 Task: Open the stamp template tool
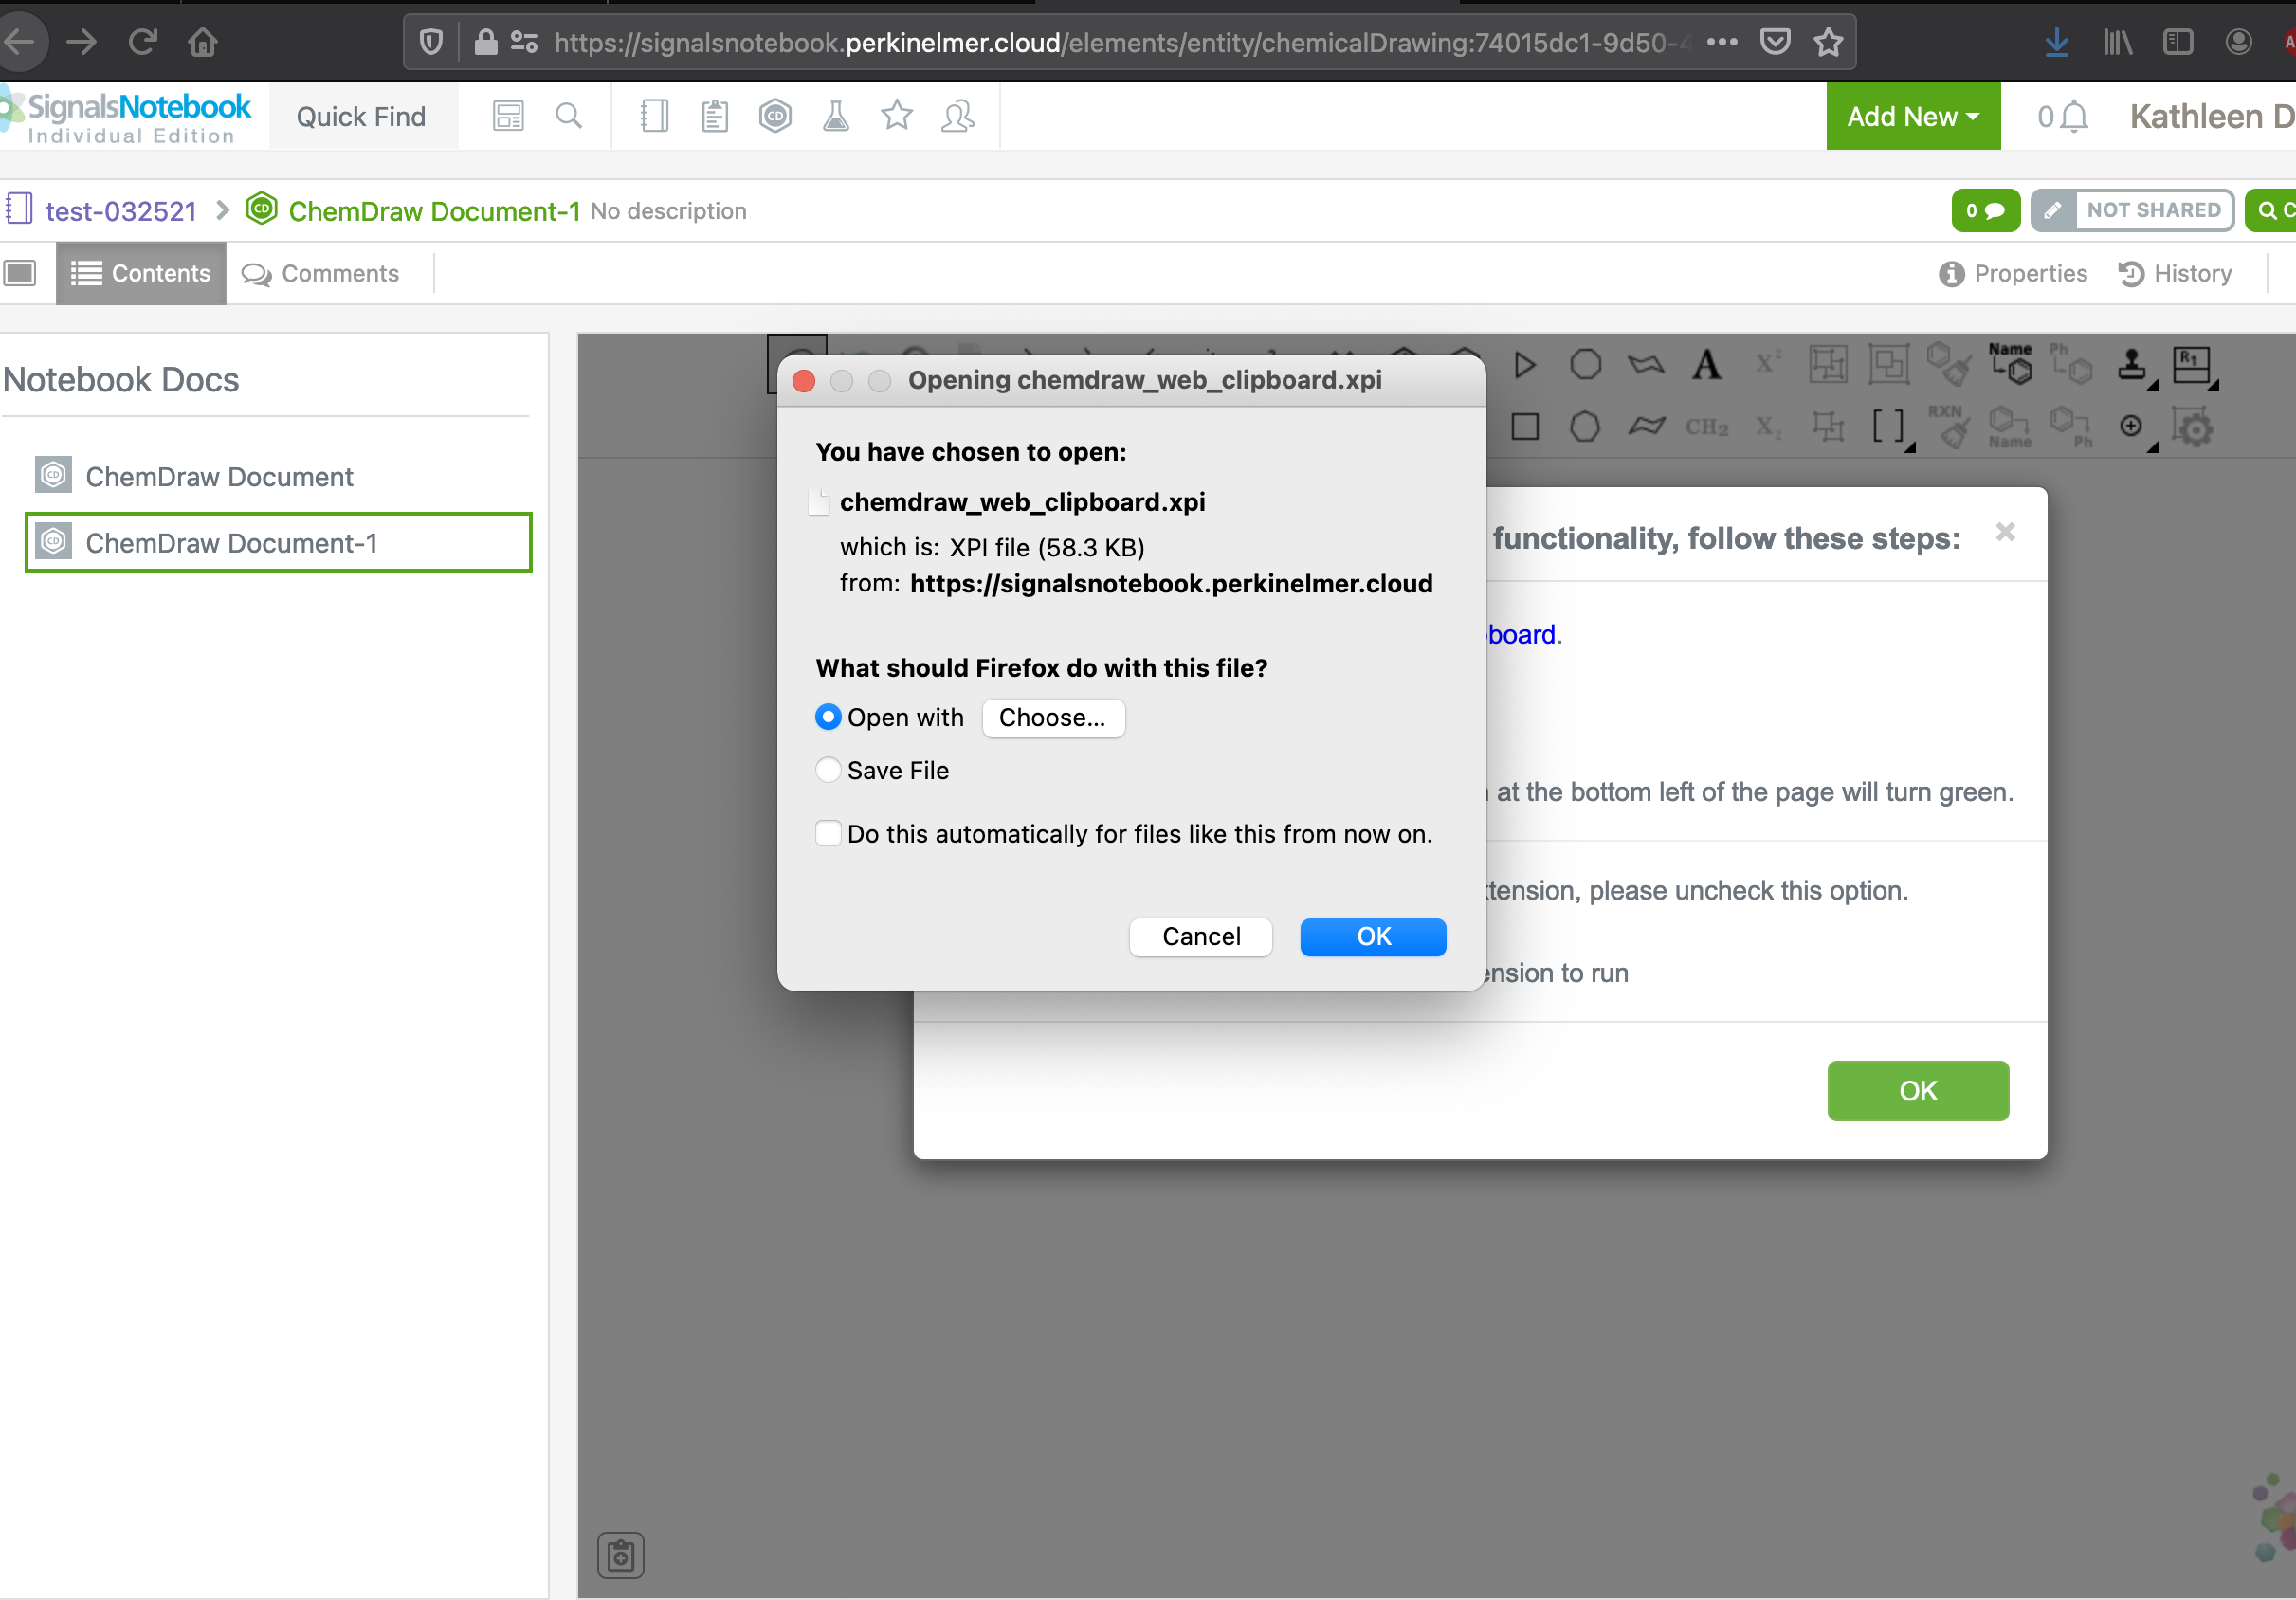(x=2132, y=365)
